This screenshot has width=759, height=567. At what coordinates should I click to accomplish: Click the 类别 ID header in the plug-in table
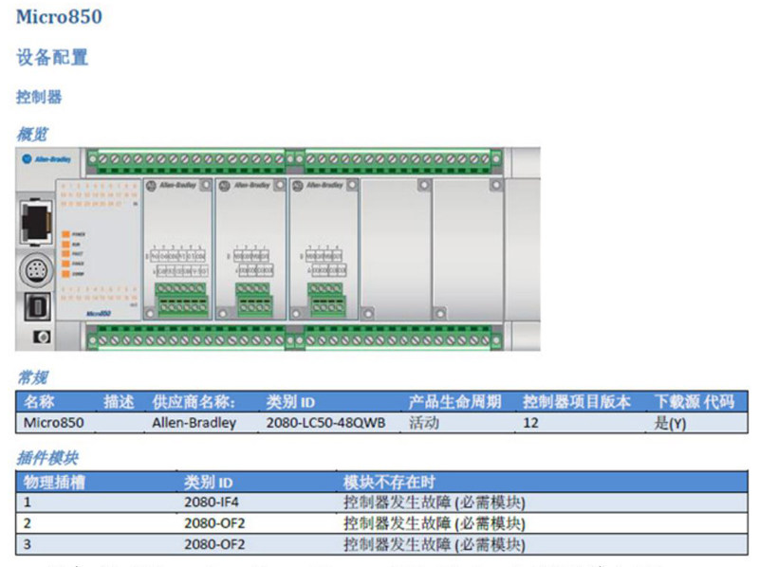(x=209, y=482)
